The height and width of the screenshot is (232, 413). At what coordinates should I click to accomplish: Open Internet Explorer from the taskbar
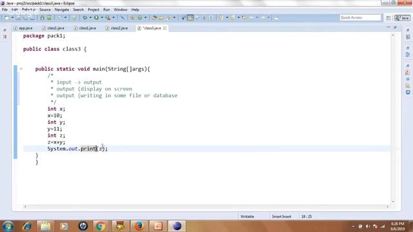pos(27,226)
